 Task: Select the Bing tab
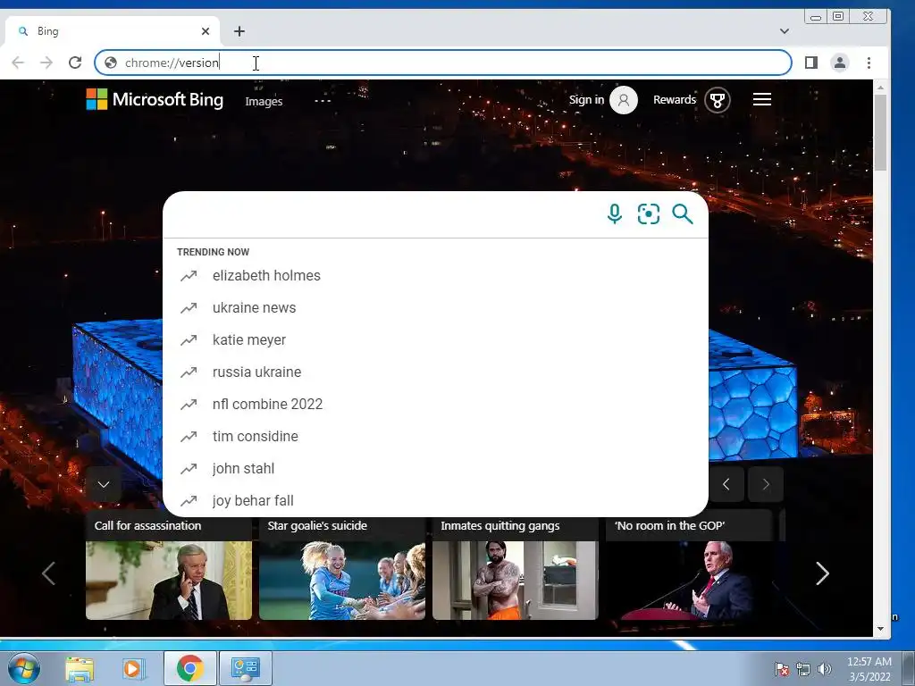click(111, 31)
